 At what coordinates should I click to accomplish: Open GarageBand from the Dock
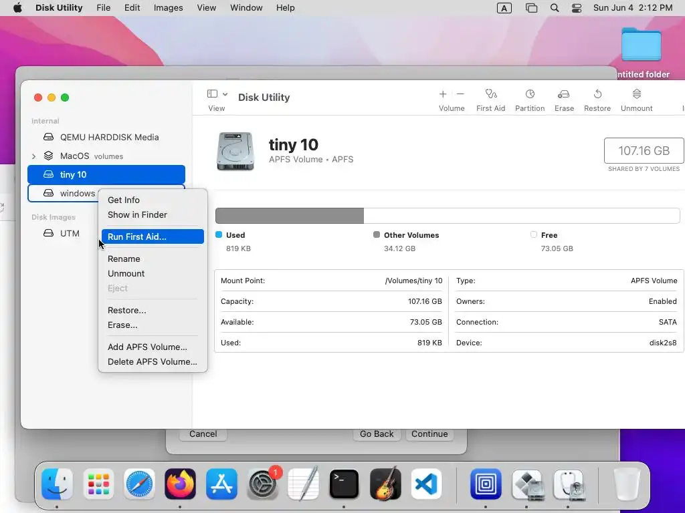pyautogui.click(x=385, y=484)
